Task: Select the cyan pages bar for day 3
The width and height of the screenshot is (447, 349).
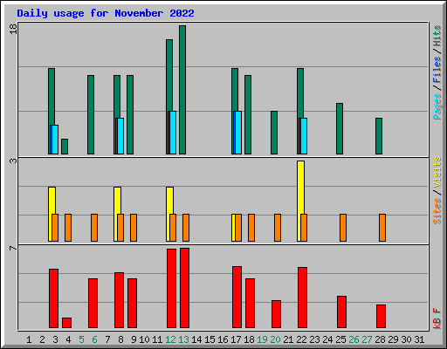Action: click(55, 140)
